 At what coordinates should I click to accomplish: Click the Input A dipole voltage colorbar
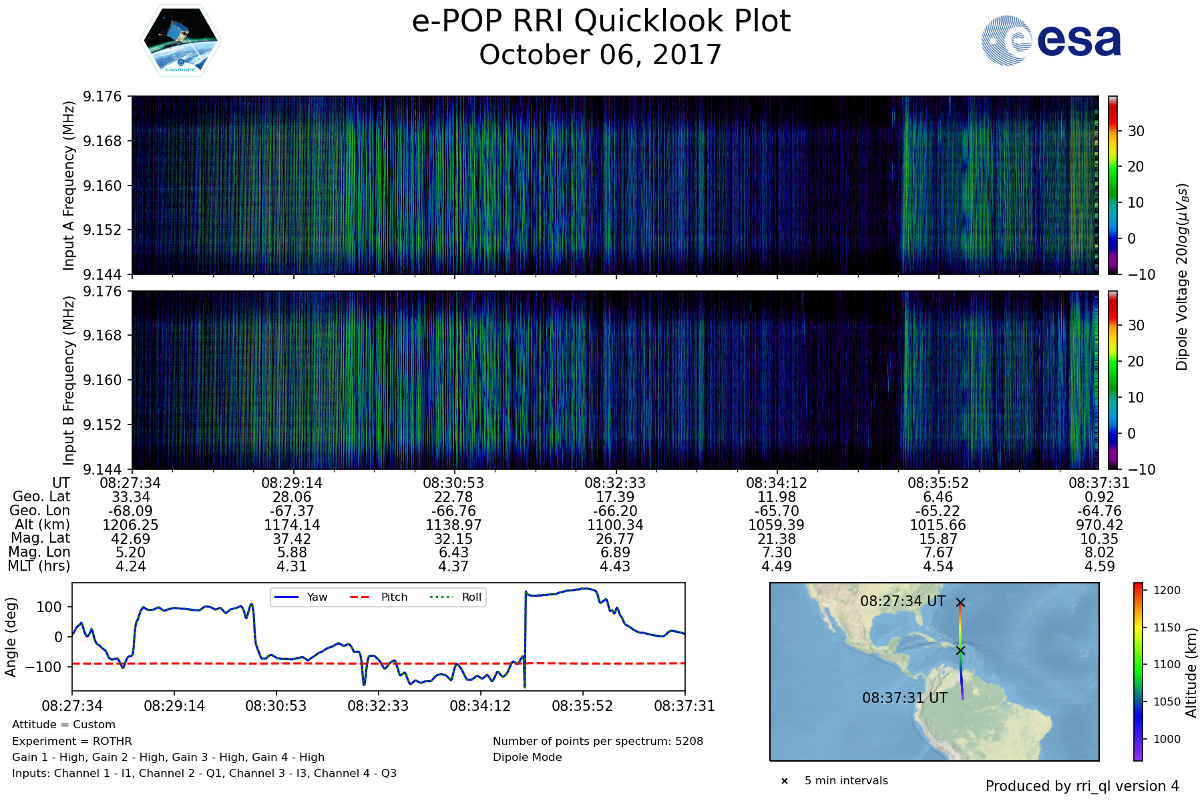(1113, 185)
